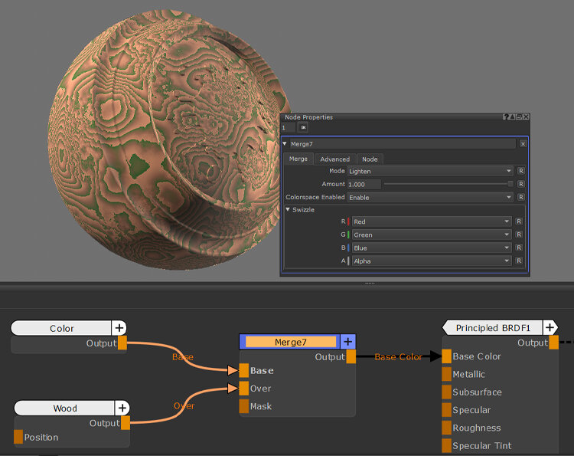Switch to the Advanced tab

pyautogui.click(x=334, y=159)
